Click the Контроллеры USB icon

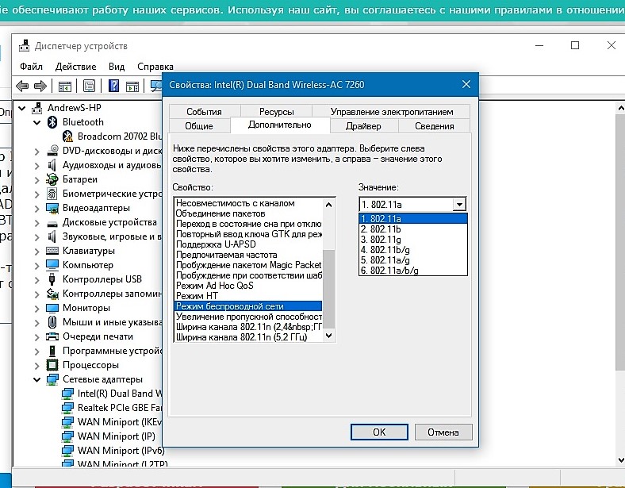pyautogui.click(x=52, y=279)
